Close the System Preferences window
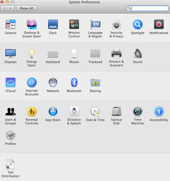The image size is (170, 181). tap(2, 2)
